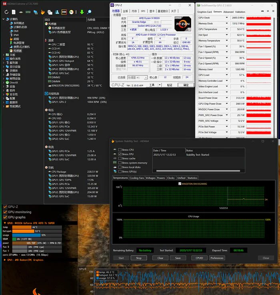The image size is (280, 295).
Task: Click the 项目 column header in AIDA64
Action: coord(65,20)
